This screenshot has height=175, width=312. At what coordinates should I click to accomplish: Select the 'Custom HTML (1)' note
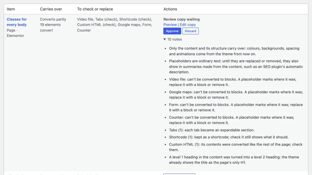point(236,147)
